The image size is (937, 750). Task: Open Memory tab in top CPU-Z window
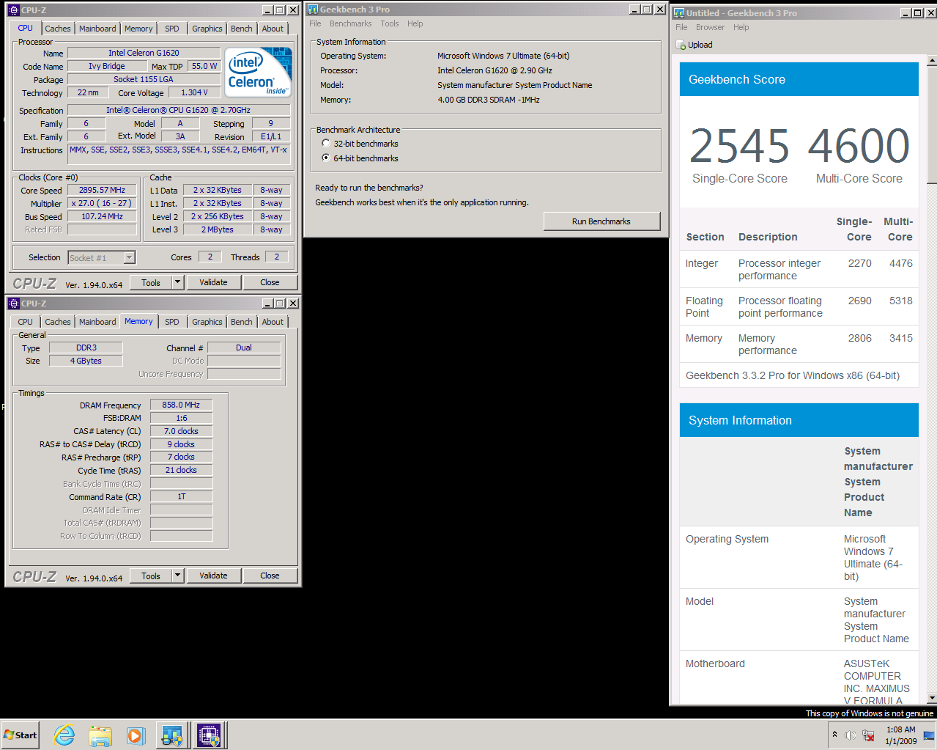tap(138, 29)
